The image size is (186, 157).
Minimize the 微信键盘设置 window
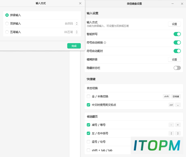173,4
